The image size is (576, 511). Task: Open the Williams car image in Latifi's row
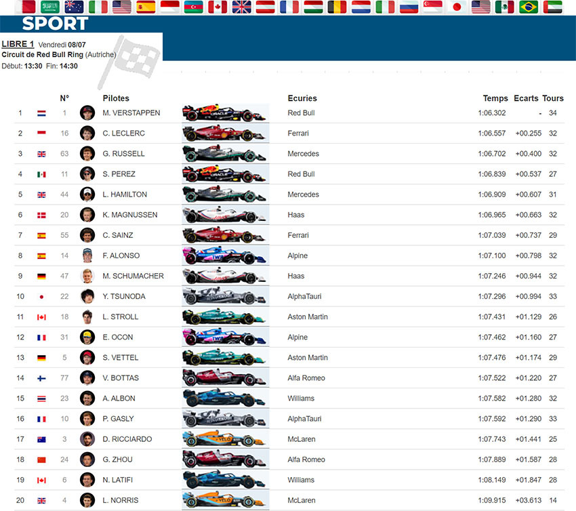tap(225, 480)
